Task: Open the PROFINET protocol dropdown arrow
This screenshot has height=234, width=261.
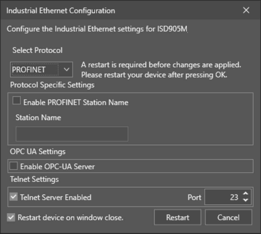Action: coord(67,70)
